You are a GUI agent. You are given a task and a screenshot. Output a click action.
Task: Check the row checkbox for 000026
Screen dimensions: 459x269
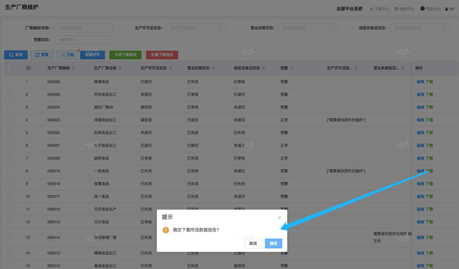tap(9, 81)
